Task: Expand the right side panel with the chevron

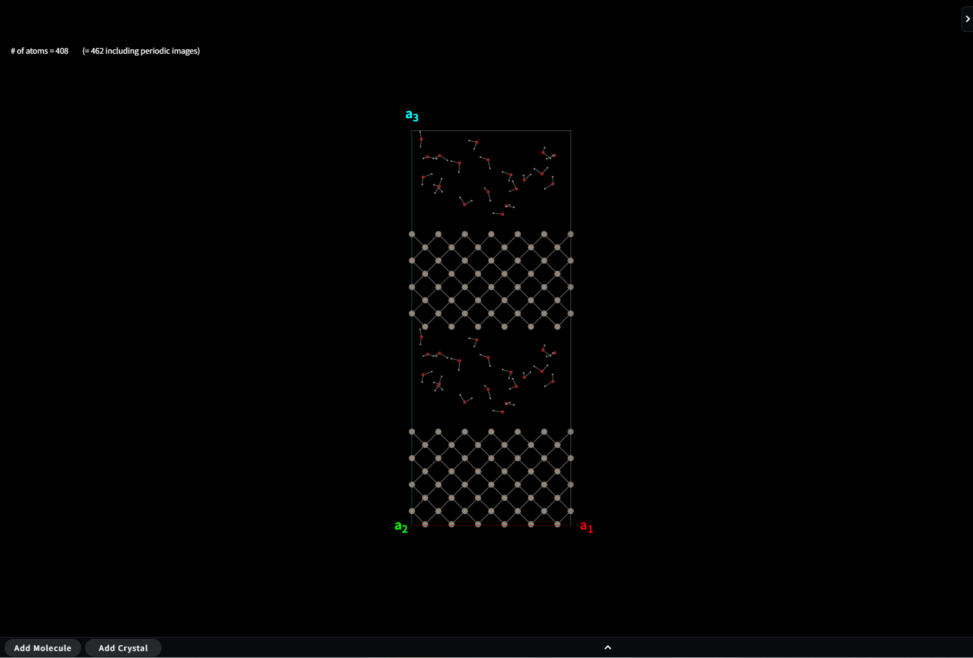Action: pyautogui.click(x=967, y=19)
